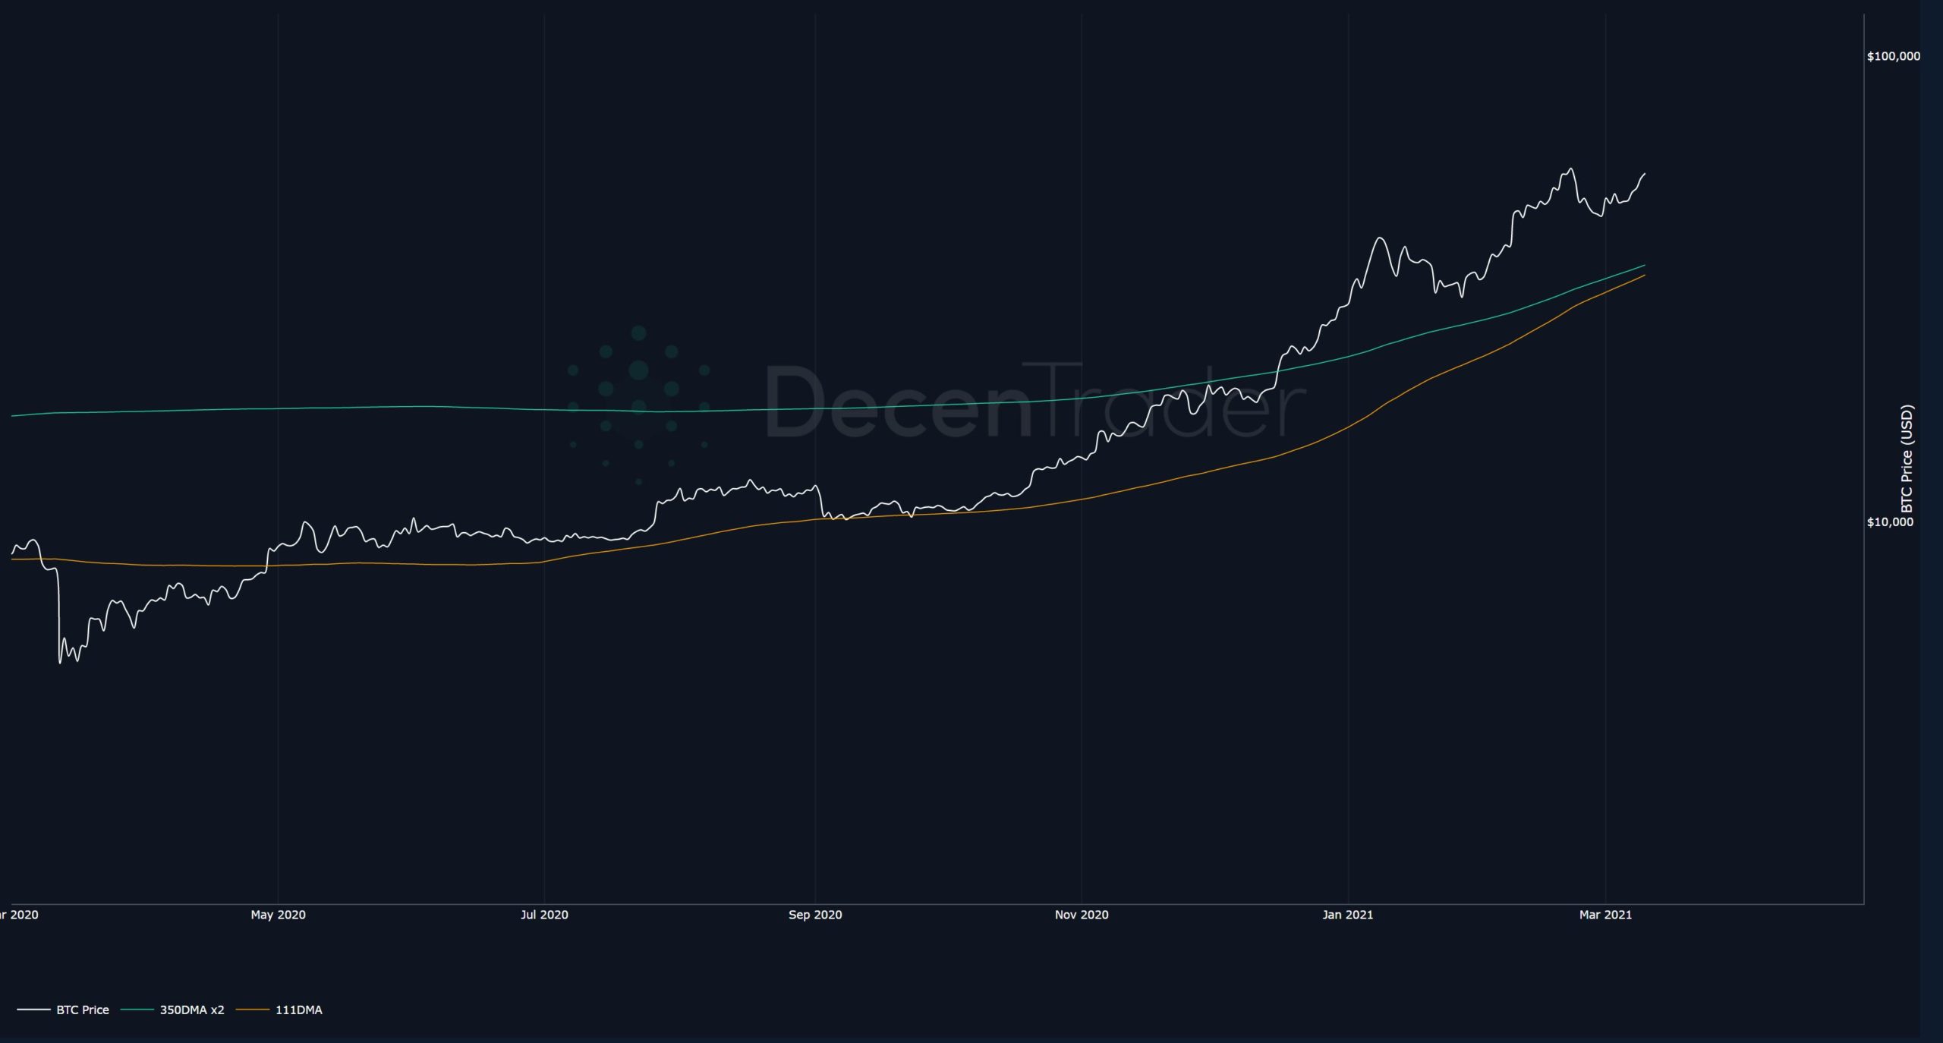Click orange line swatch beside 111DMA

pos(252,1010)
